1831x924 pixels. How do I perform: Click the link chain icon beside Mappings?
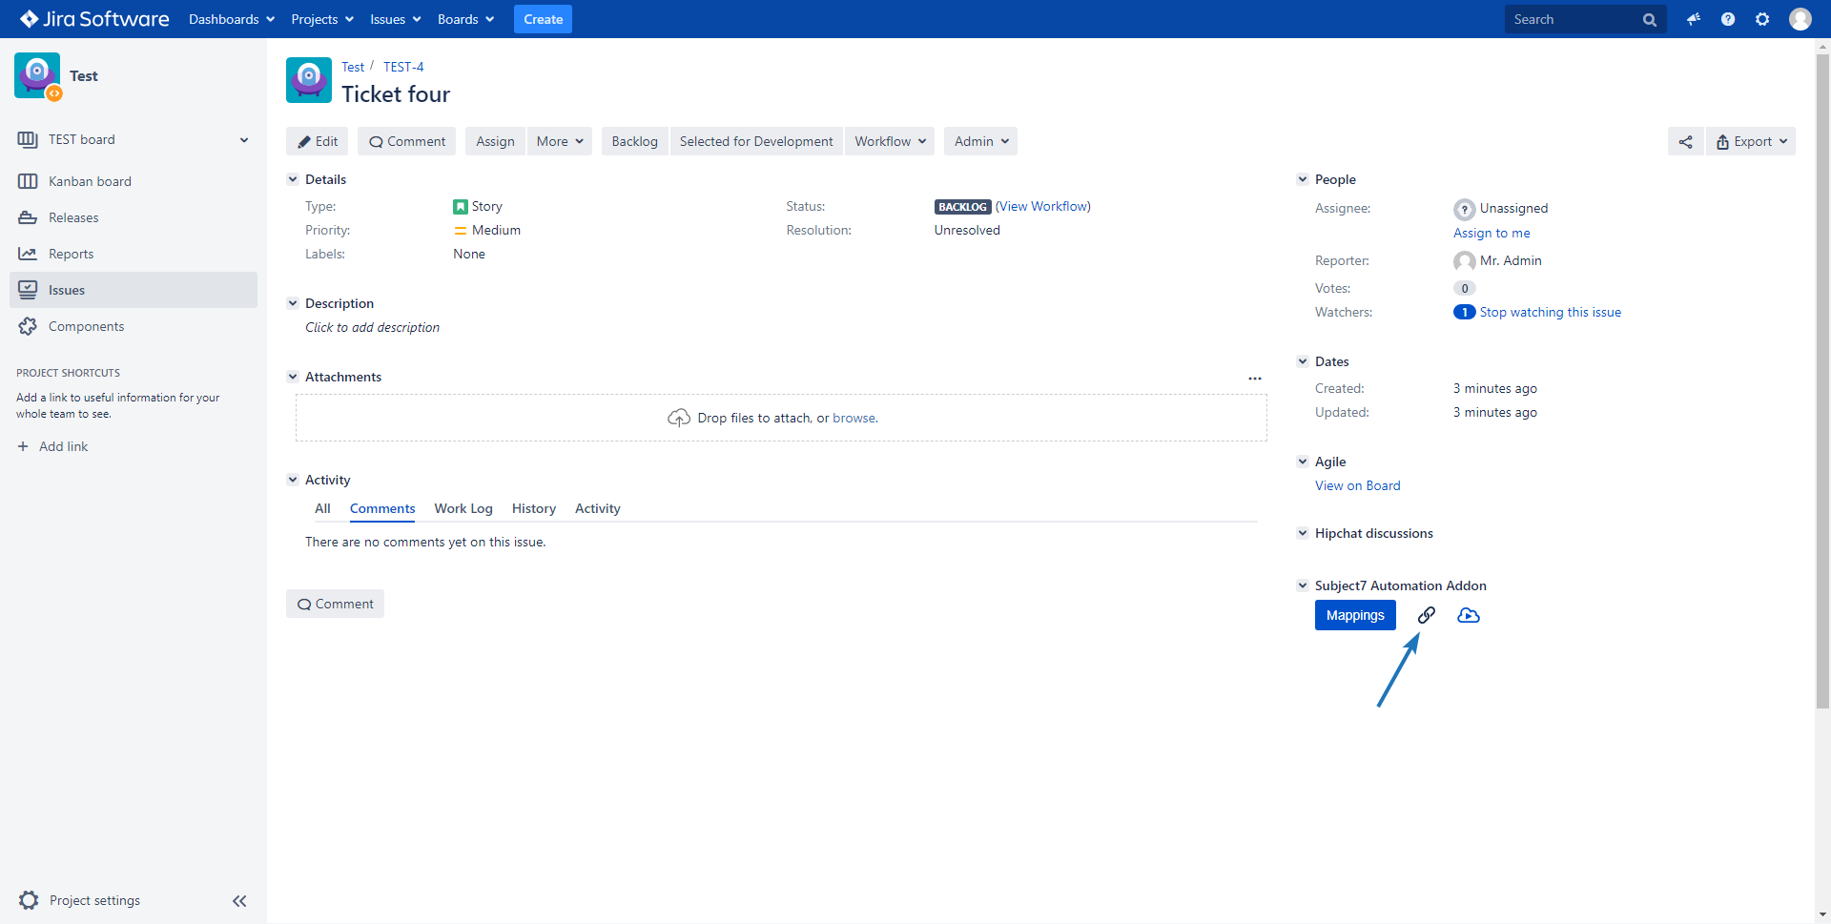[1426, 615]
